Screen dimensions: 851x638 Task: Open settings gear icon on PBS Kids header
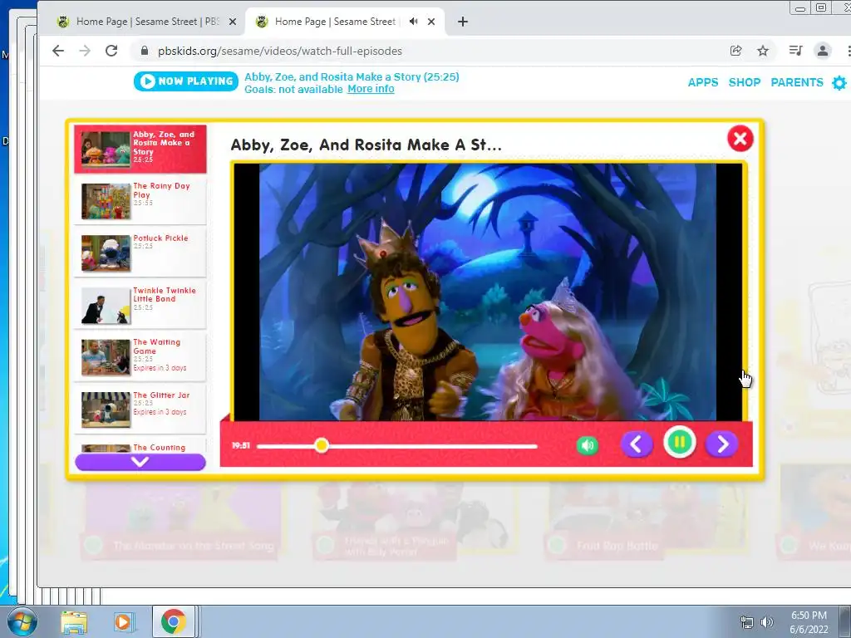point(839,83)
